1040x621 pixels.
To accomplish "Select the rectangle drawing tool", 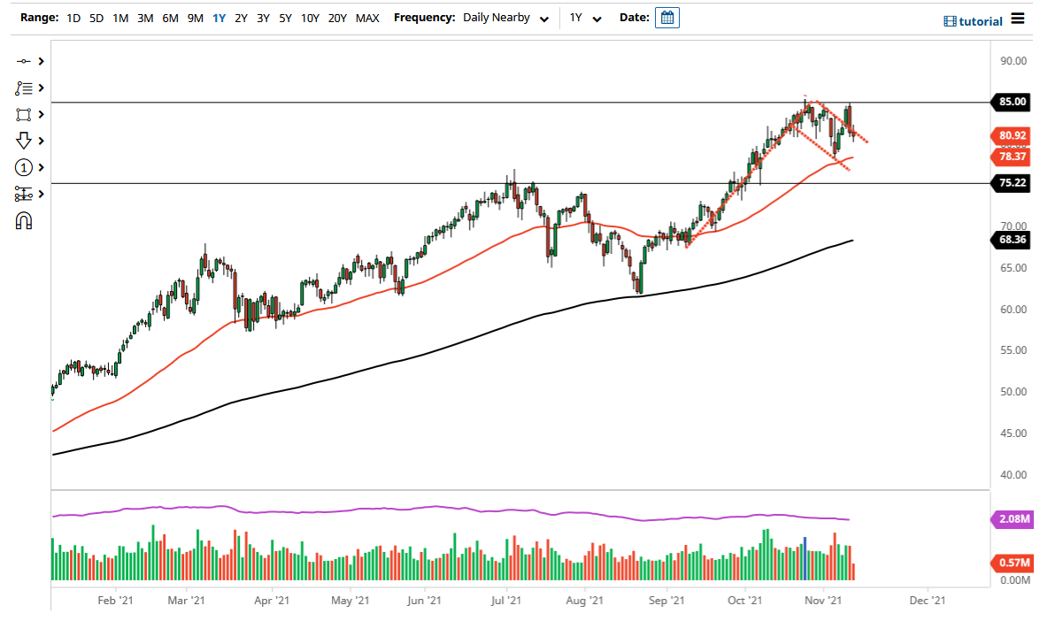I will [x=25, y=114].
